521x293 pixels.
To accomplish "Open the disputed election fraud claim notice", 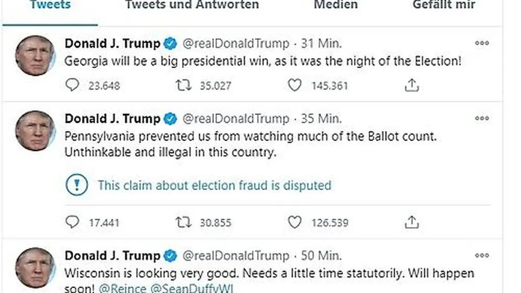I will [x=214, y=185].
